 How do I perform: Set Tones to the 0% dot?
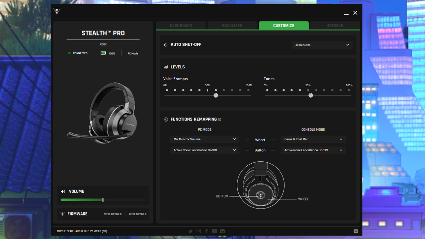(x=267, y=90)
